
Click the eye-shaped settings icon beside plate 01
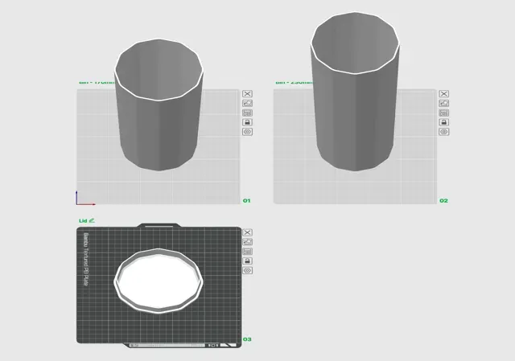[x=247, y=132]
